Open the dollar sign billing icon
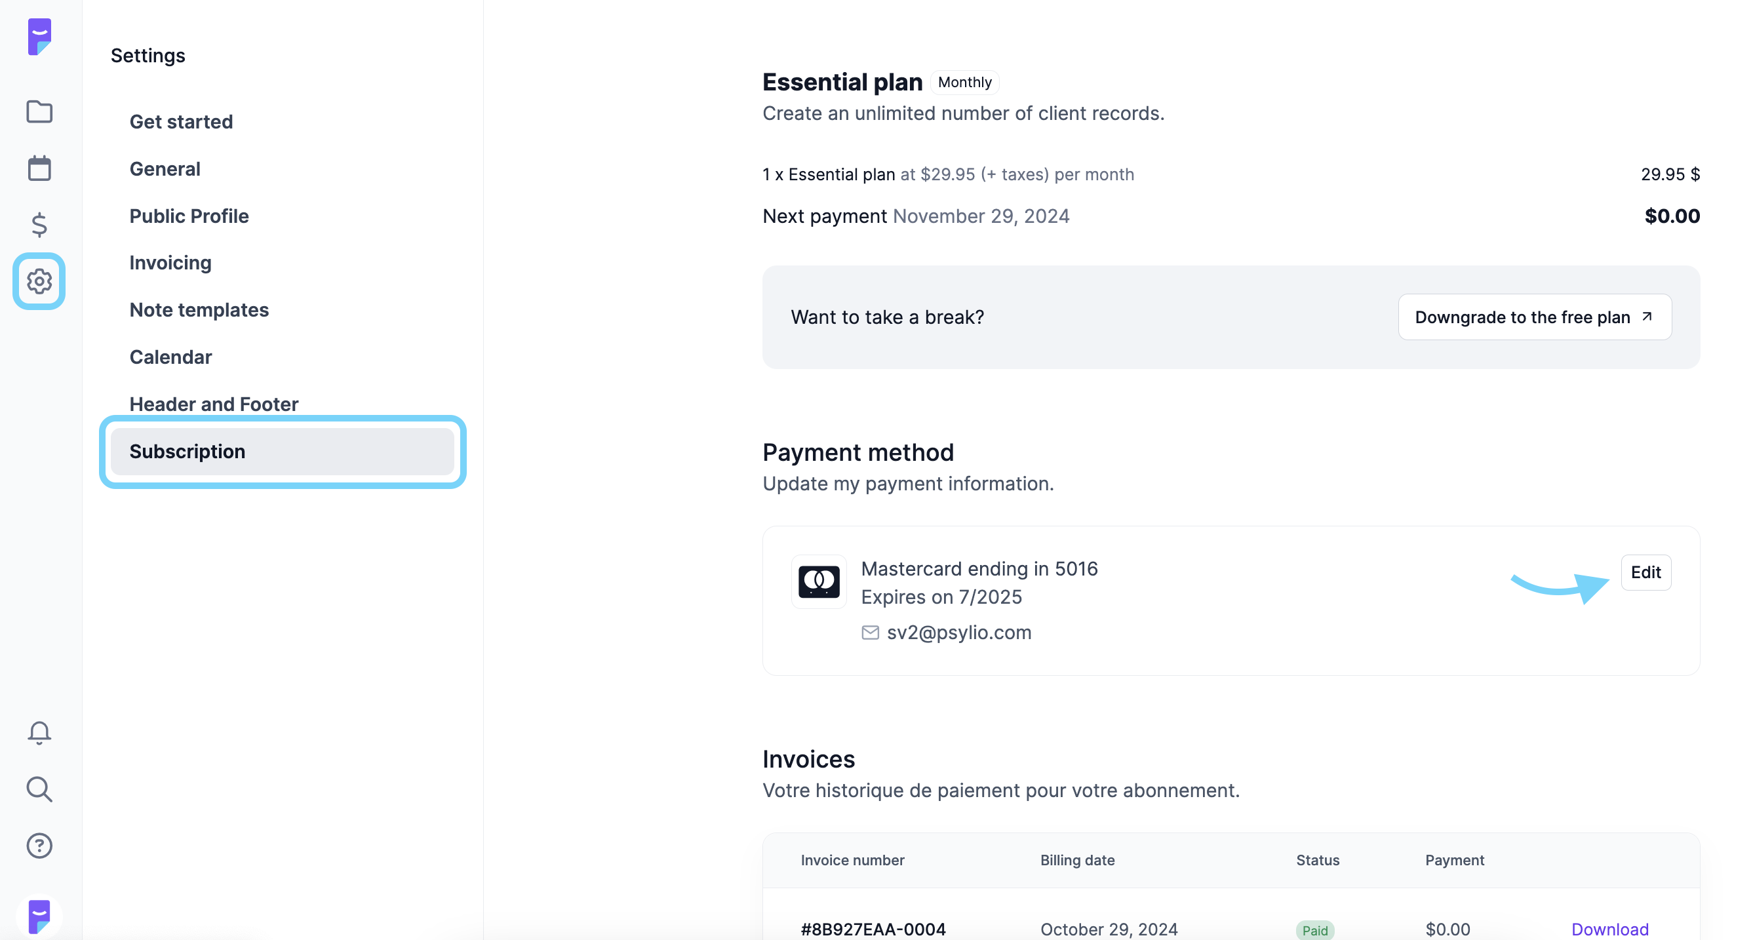Viewport: 1753px width, 940px height. click(39, 225)
